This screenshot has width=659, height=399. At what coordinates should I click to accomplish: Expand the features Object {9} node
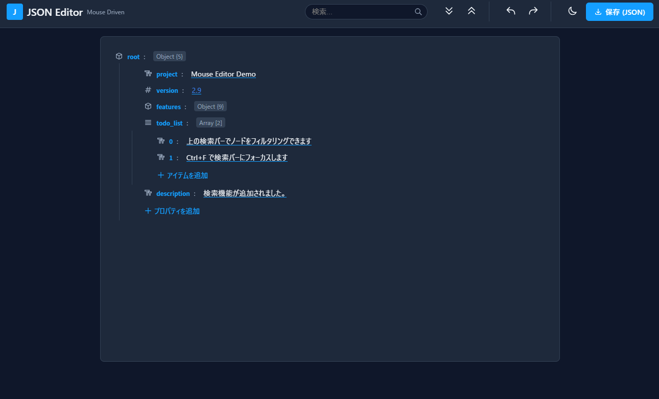click(x=210, y=106)
